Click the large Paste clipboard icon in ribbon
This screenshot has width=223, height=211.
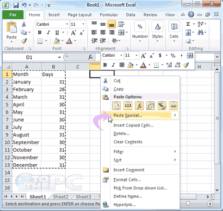click(x=12, y=28)
